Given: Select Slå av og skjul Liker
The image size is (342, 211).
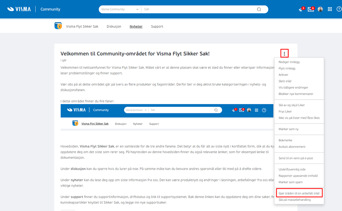Looking at the screenshot, I should (292, 105).
